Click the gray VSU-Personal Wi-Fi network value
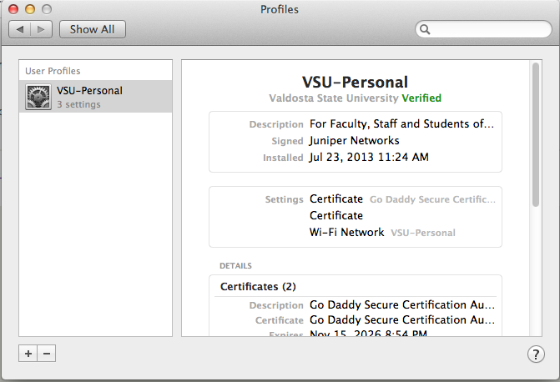The width and height of the screenshot is (560, 382). coord(423,233)
